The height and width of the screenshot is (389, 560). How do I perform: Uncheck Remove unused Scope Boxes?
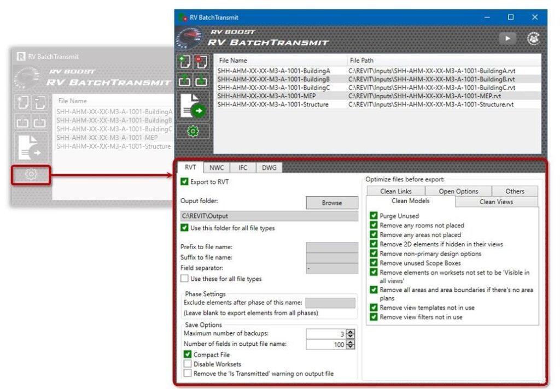pyautogui.click(x=374, y=263)
